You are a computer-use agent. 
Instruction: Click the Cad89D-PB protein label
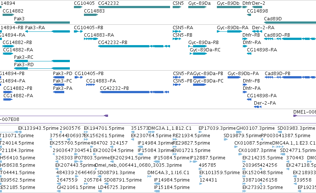click(277, 74)
